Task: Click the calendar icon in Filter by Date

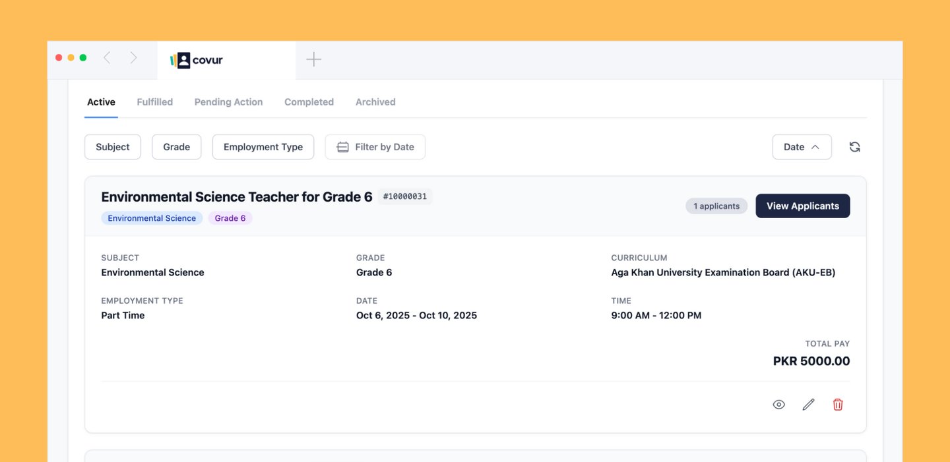Action: [x=342, y=147]
